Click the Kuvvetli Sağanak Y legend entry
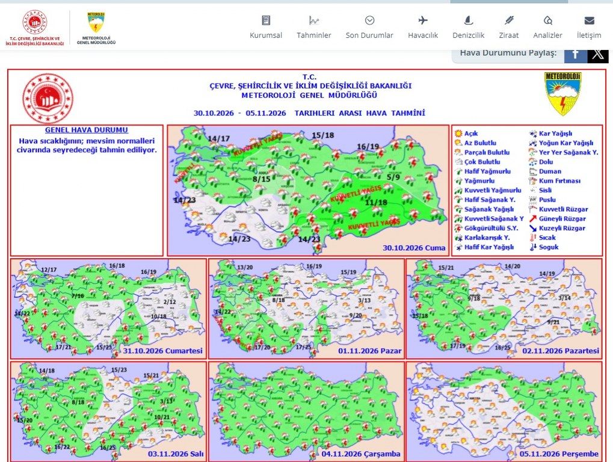 489,218
